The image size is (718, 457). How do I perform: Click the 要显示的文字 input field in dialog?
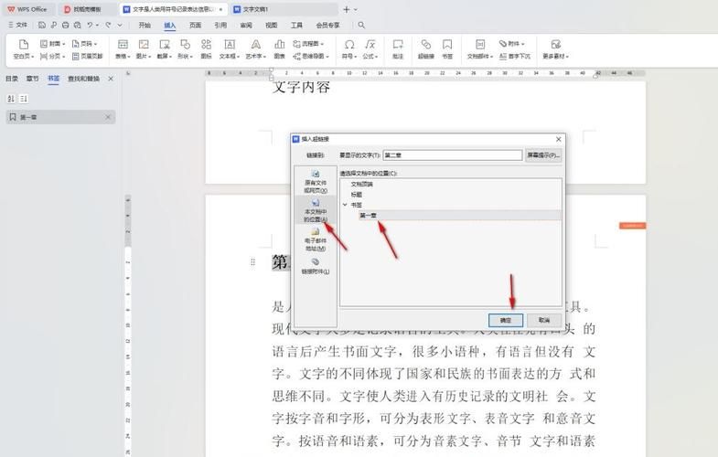click(453, 155)
